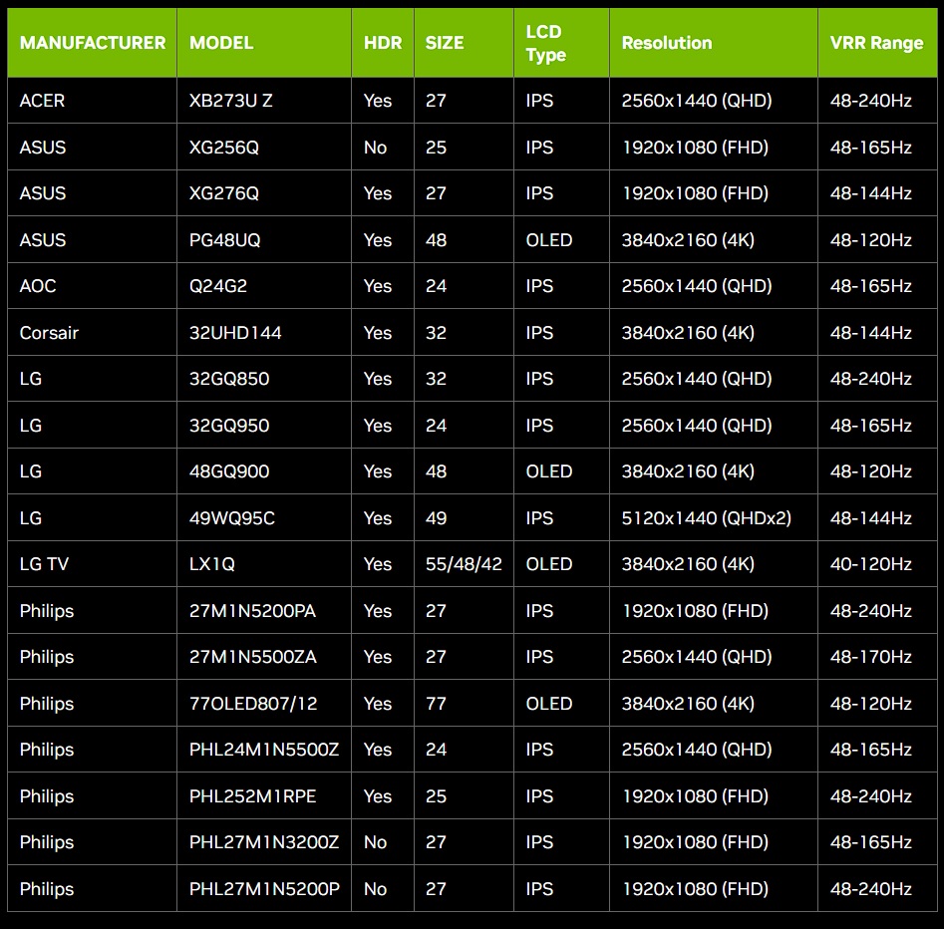Click resolution cell in Q24G2 row
944x929 pixels.
[x=714, y=286]
